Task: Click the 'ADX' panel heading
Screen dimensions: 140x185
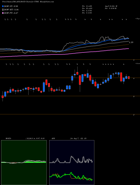Action: point(53,138)
